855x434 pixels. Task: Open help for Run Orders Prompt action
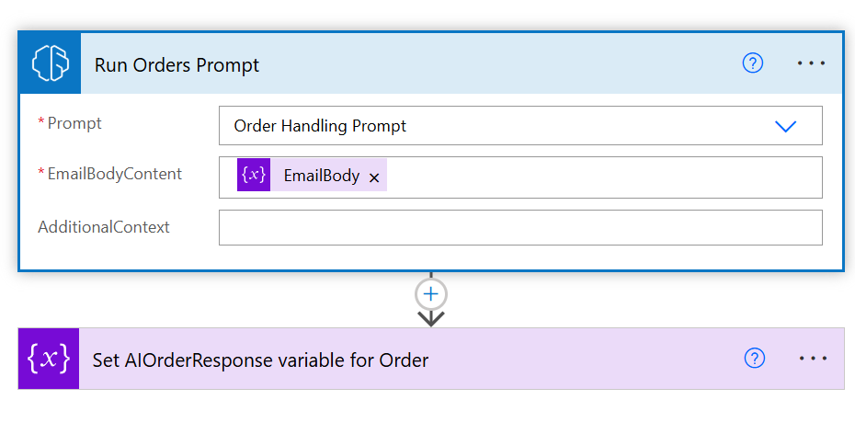(x=752, y=63)
